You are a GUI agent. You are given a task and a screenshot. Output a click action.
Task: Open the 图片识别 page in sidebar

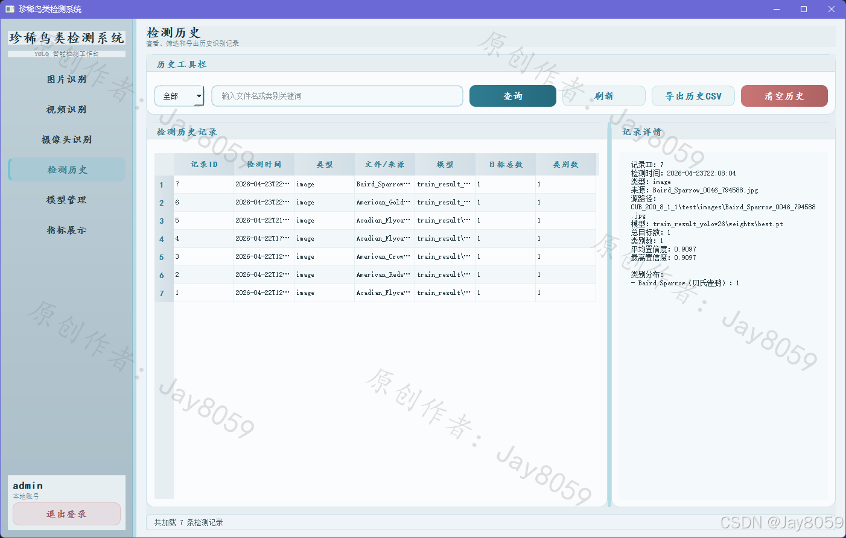pos(66,80)
